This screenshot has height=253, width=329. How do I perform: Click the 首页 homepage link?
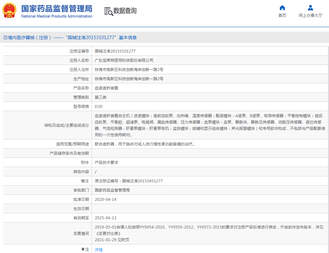[282, 15]
